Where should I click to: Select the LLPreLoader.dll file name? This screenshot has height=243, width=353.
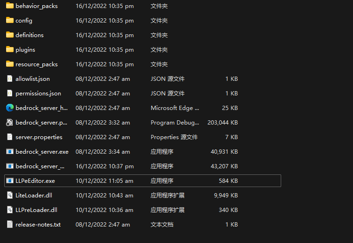pos(36,210)
